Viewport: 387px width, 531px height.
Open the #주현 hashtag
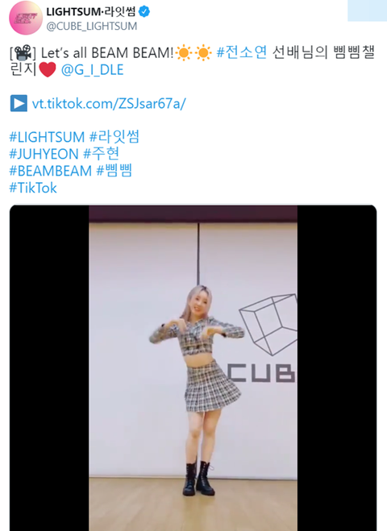(x=101, y=154)
